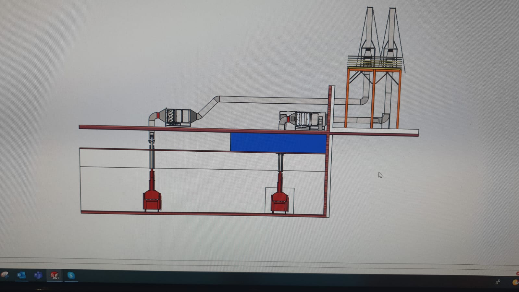Select the right red furnace unit in box

(x=280, y=202)
